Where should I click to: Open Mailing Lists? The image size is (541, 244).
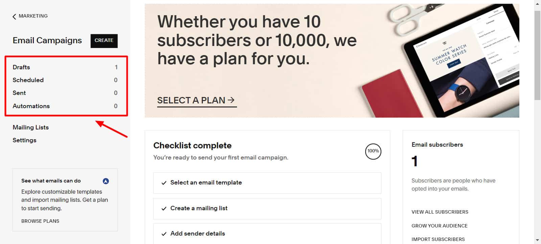[x=31, y=127]
